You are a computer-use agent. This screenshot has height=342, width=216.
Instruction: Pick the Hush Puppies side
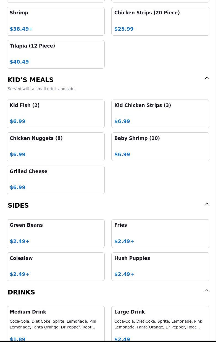(160, 267)
